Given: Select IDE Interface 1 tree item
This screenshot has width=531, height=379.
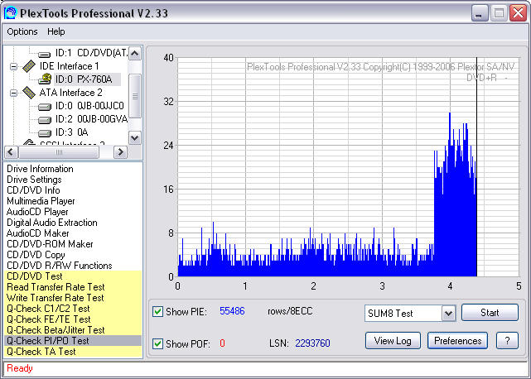Looking at the screenshot, I should click(x=69, y=66).
